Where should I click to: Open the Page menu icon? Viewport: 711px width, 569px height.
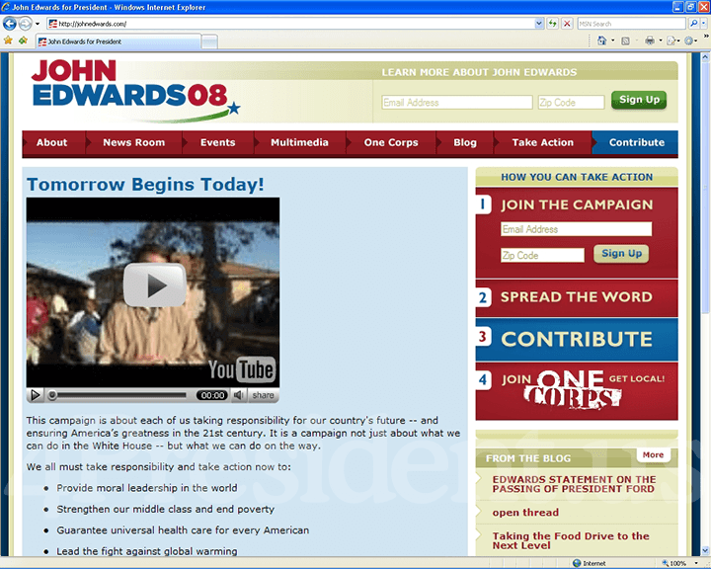pyautogui.click(x=671, y=41)
